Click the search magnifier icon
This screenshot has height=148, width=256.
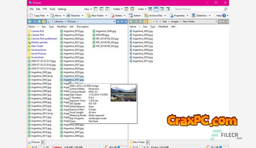226,9
